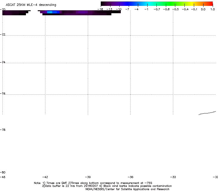Click the note line starting "Note: 1) Times are GMT"

[93, 183]
